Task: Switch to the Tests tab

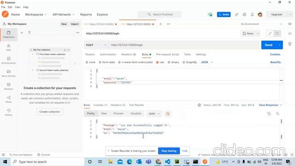Action: click(x=188, y=54)
